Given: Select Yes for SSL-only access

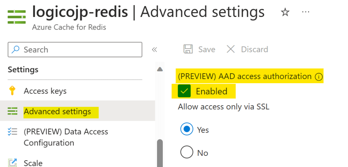Looking at the screenshot, I should [x=187, y=130].
